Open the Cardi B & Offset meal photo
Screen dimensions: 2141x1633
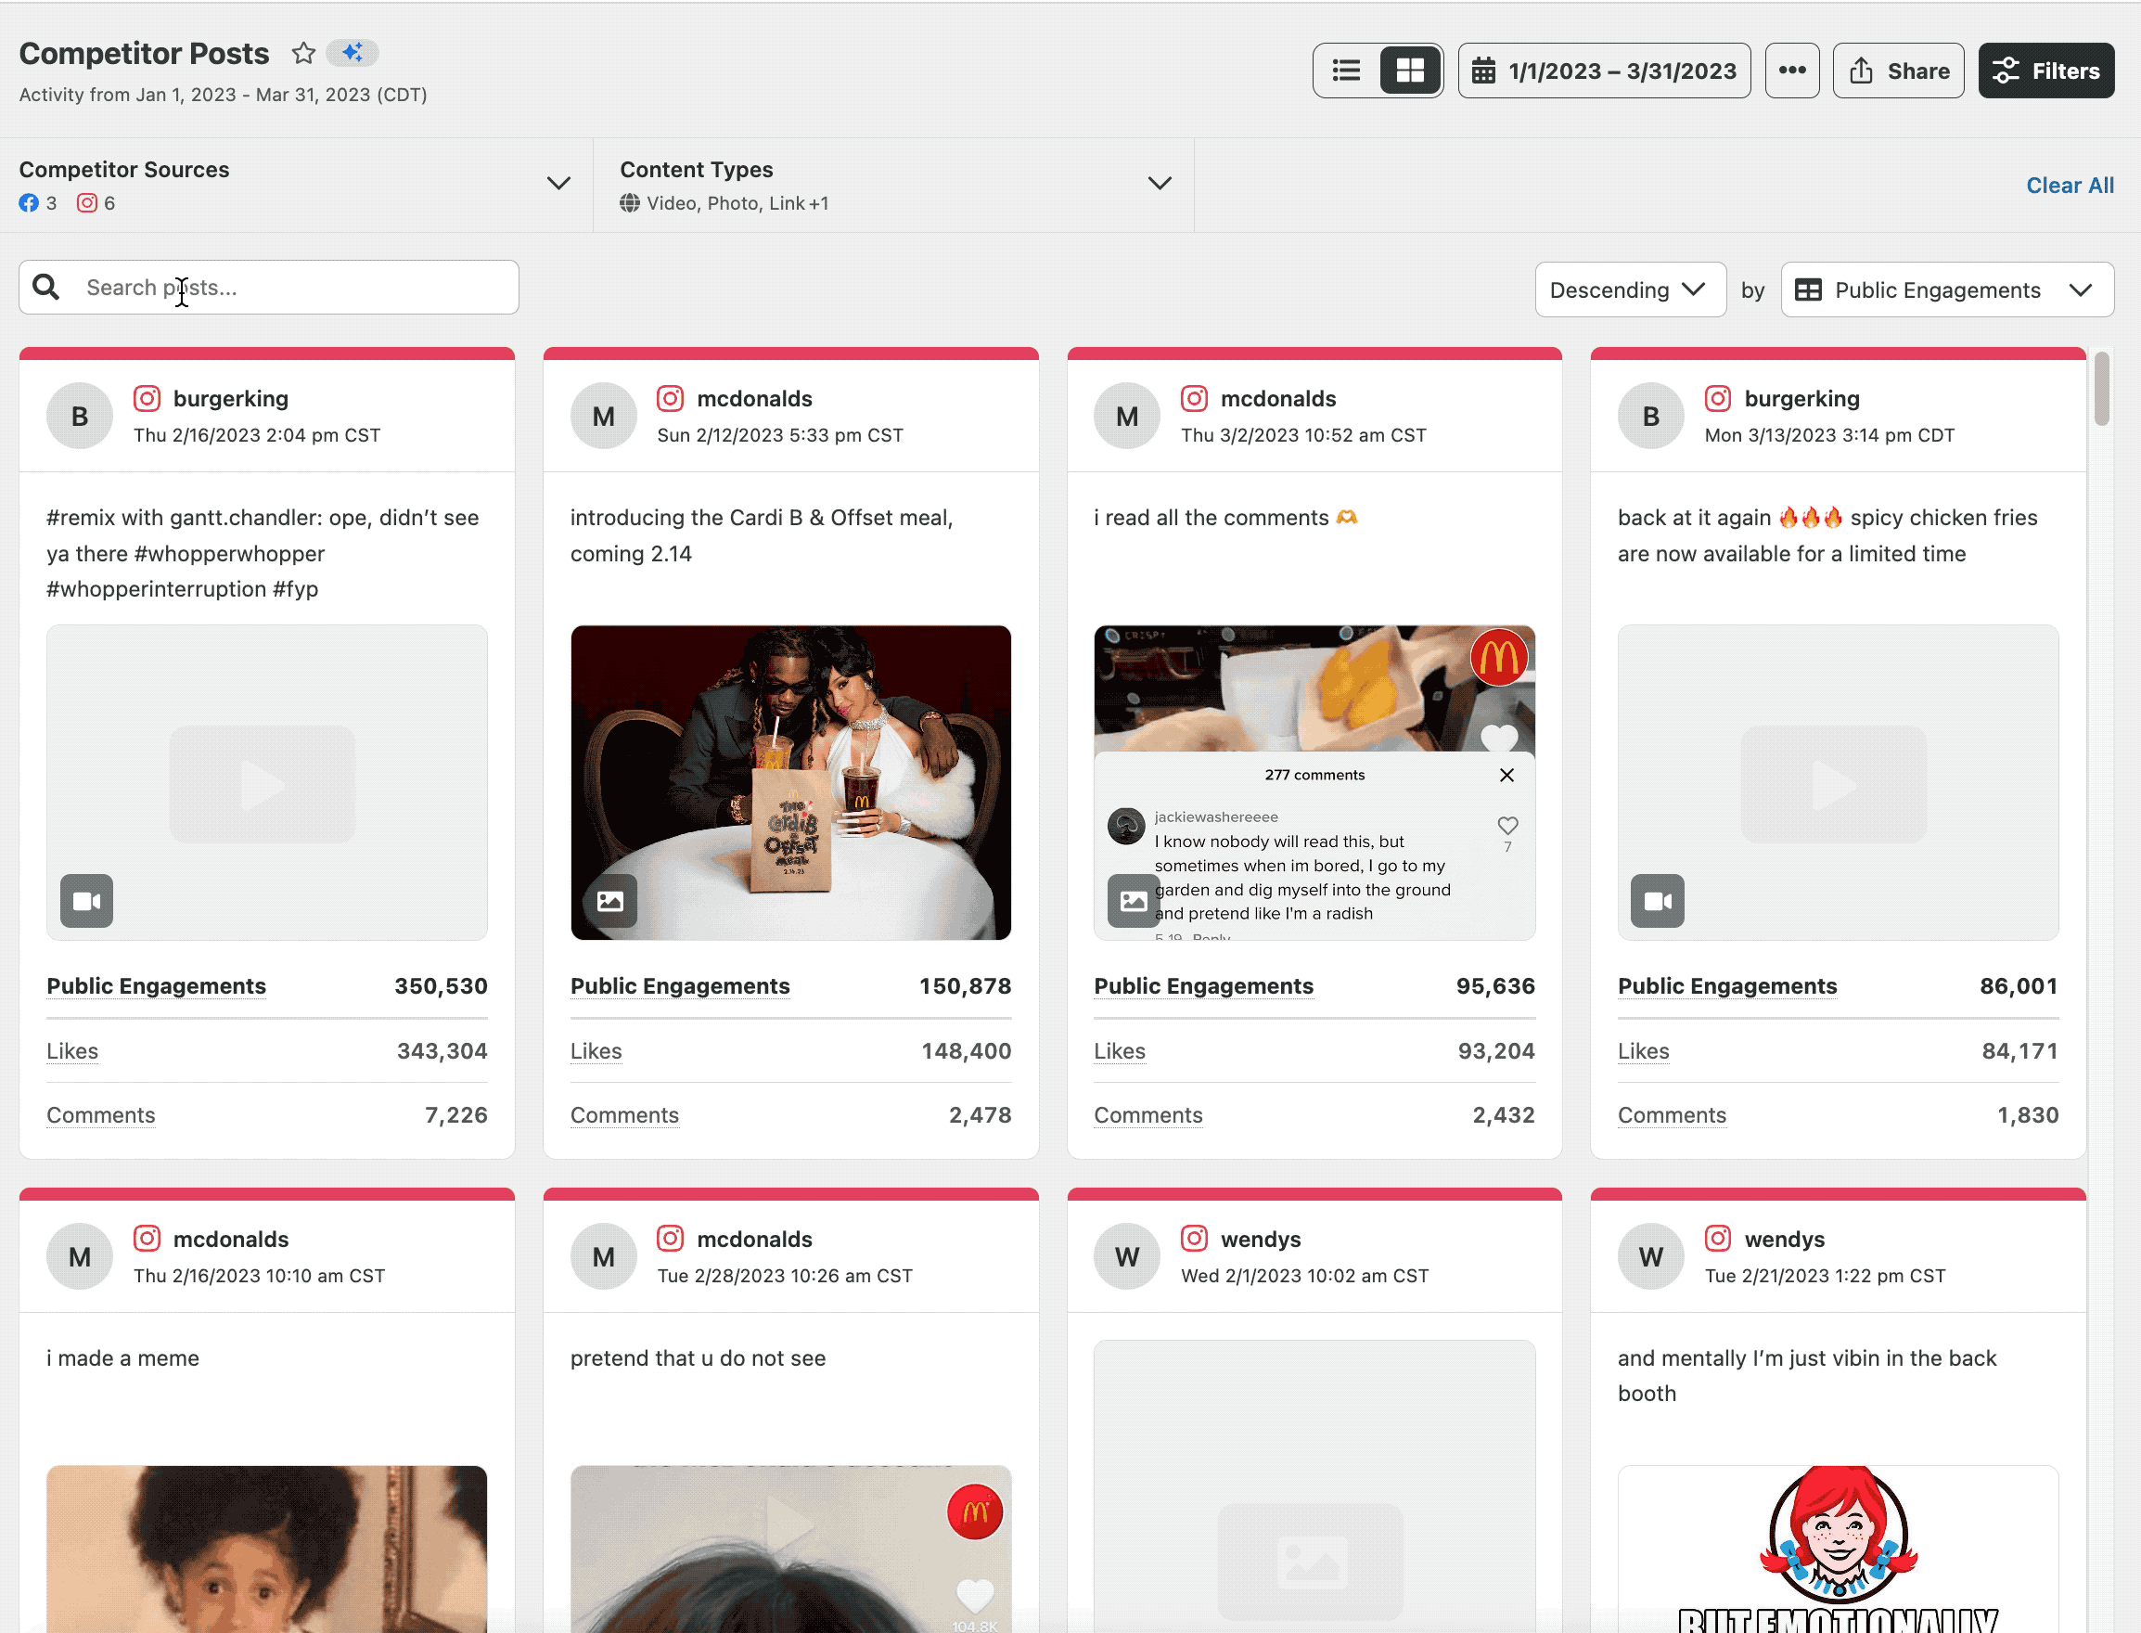[x=791, y=782]
